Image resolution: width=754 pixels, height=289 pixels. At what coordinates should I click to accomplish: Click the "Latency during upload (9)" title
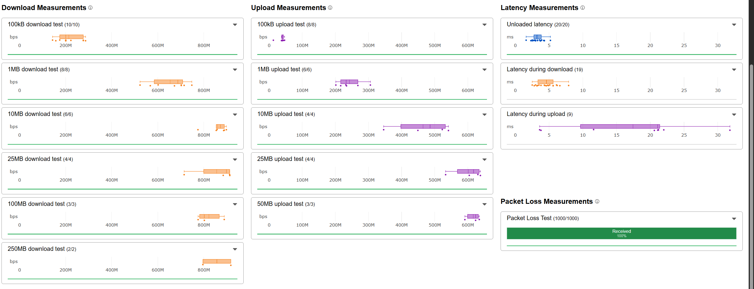point(540,114)
